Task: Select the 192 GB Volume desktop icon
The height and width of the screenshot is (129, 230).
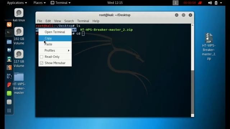Action: pyautogui.click(x=19, y=36)
